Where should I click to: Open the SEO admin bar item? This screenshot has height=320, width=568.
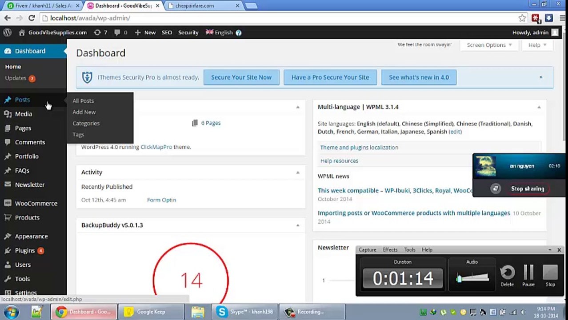tap(167, 32)
